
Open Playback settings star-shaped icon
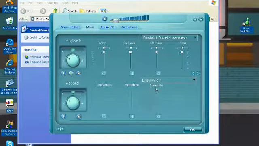click(x=71, y=73)
